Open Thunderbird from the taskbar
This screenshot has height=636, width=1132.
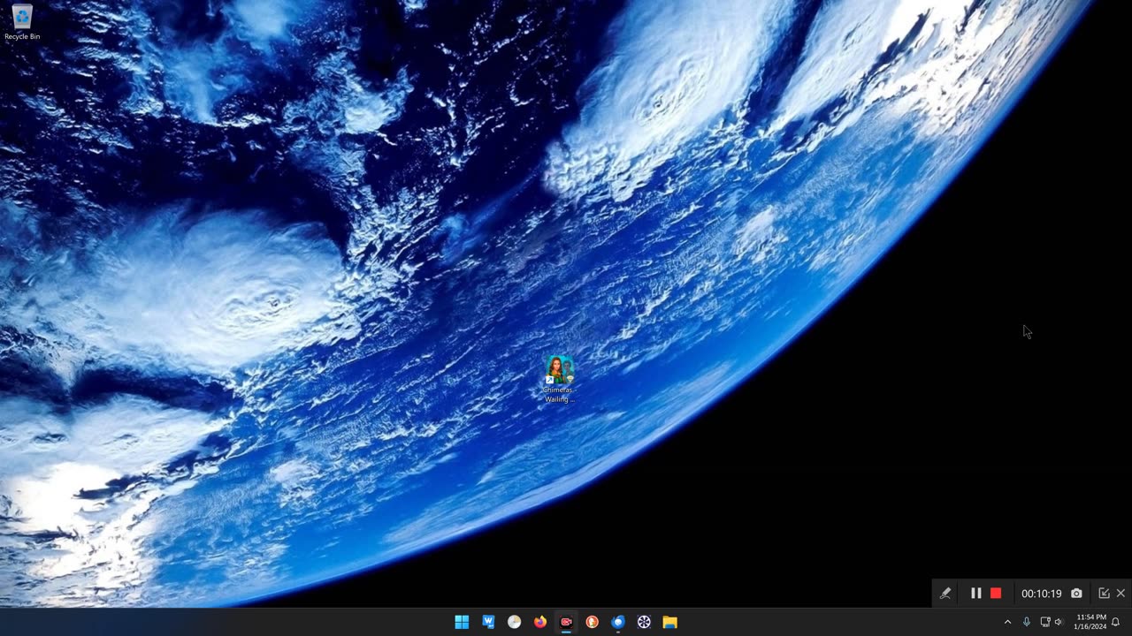coord(618,622)
